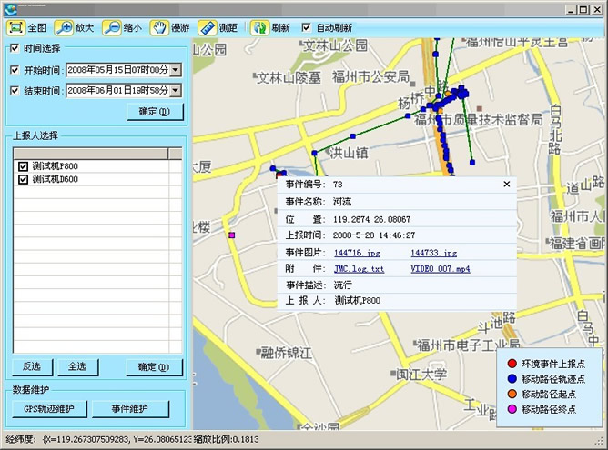This screenshot has height=450, width=608.
Task: Maximize the application window
Action: click(x=583, y=10)
